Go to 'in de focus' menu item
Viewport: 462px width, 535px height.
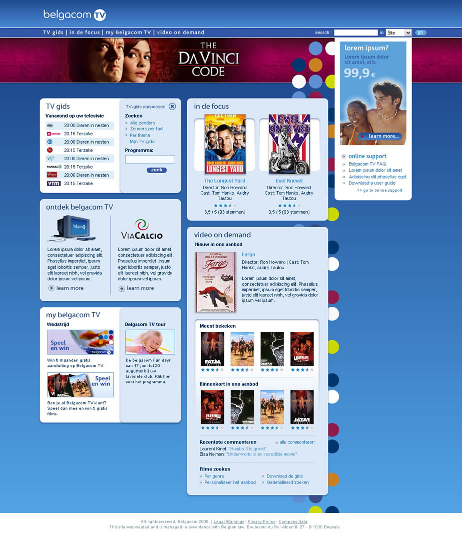(85, 33)
